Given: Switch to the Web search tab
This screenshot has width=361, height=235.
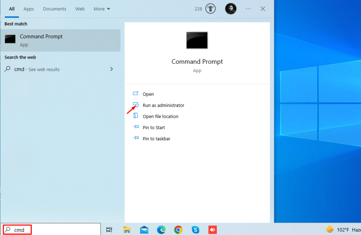Looking at the screenshot, I should pyautogui.click(x=80, y=9).
